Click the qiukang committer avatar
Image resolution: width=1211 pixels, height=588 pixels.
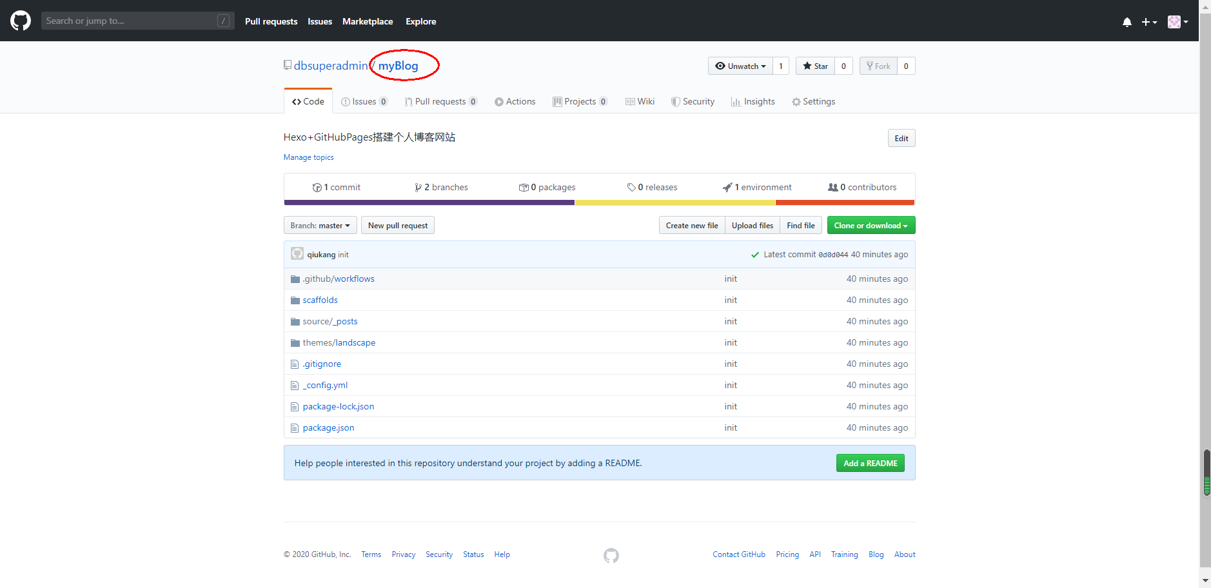click(297, 254)
